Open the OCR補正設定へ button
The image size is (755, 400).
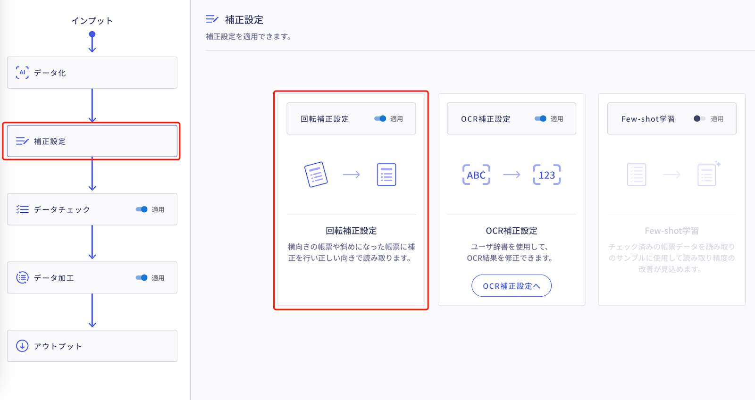(511, 286)
